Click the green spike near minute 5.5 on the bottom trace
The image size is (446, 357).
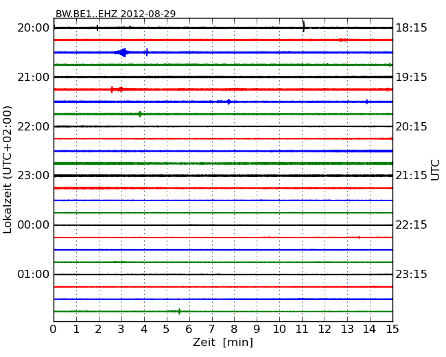179,312
